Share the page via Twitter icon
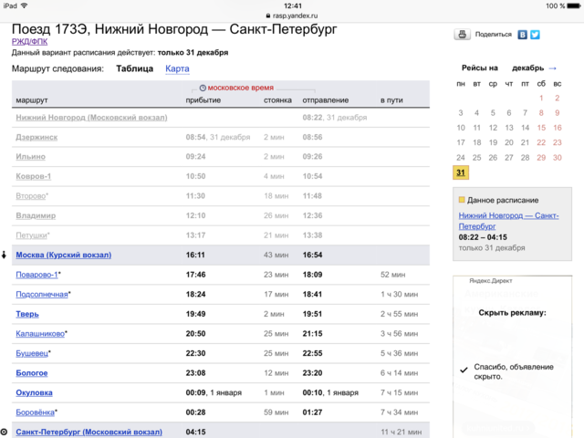 pyautogui.click(x=536, y=35)
